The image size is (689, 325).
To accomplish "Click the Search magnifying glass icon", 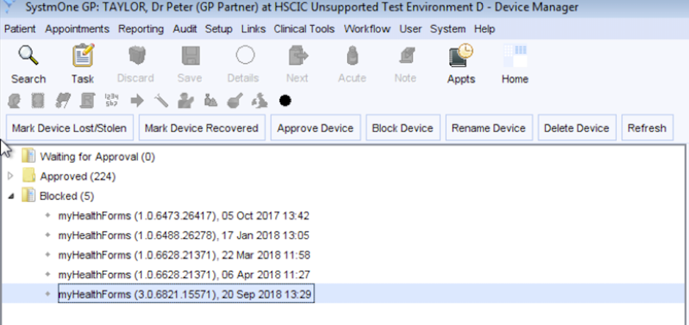I will click(x=28, y=56).
